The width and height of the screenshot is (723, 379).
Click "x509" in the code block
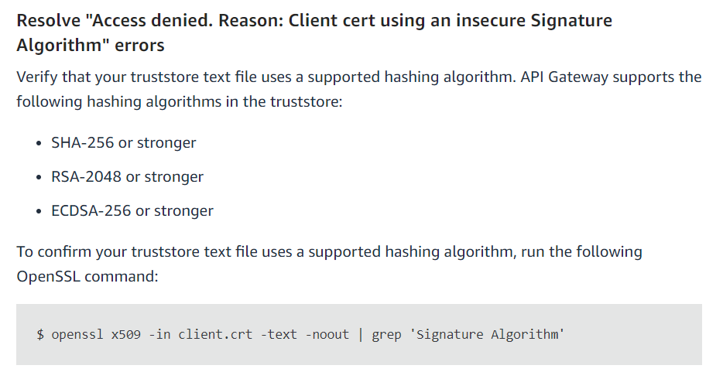(126, 335)
